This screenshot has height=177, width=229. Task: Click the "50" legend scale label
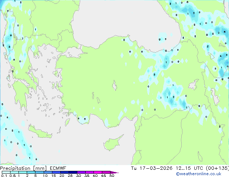(112, 176)
